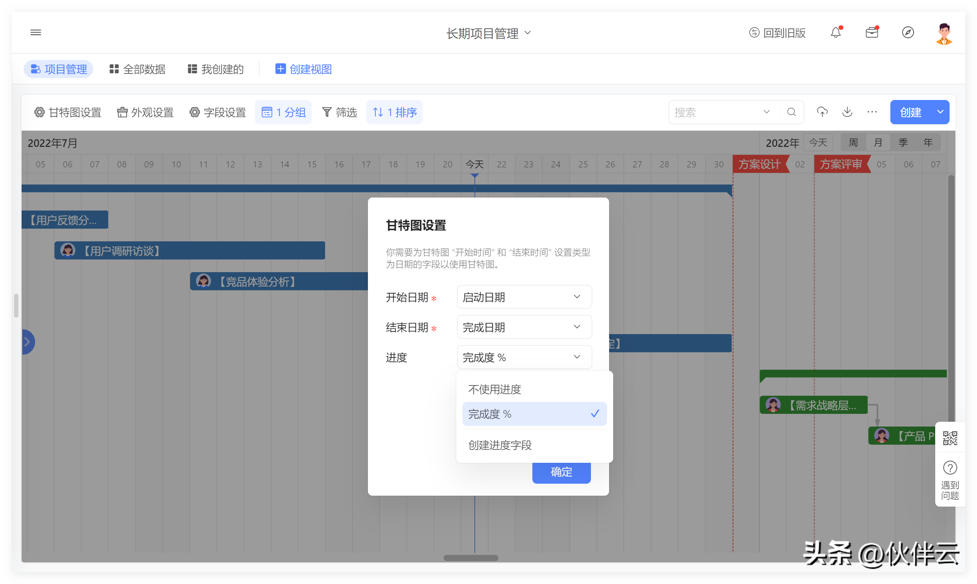
Task: Click the compass explore icon
Action: (907, 33)
